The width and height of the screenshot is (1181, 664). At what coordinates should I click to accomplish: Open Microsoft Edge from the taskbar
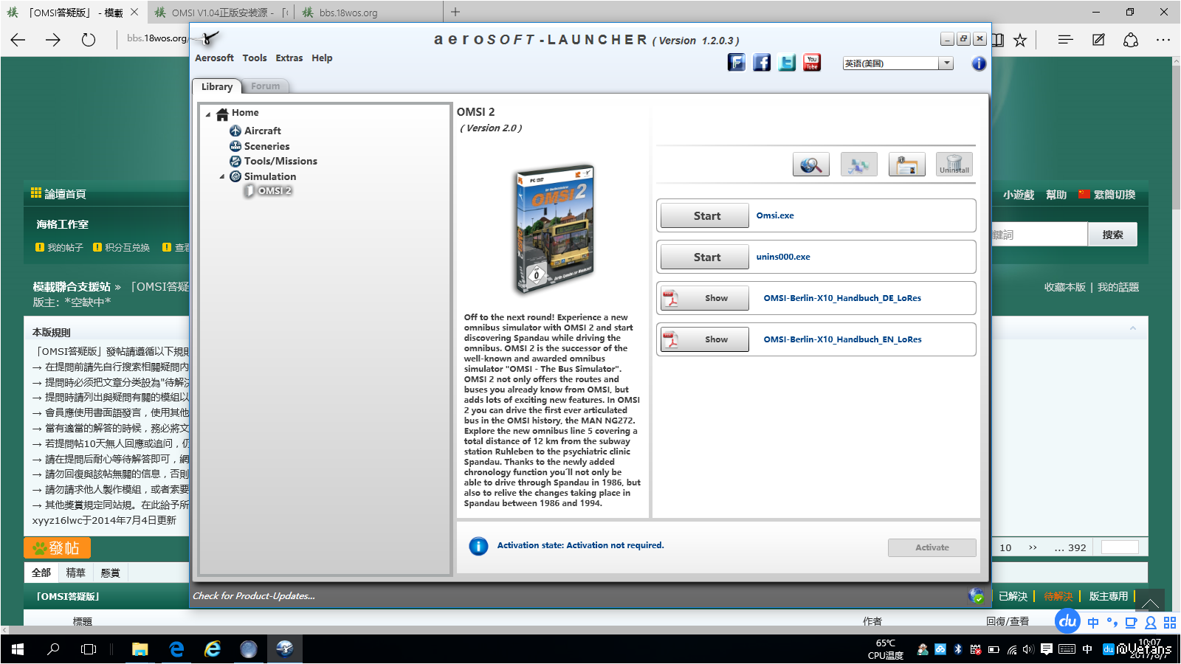(x=176, y=649)
